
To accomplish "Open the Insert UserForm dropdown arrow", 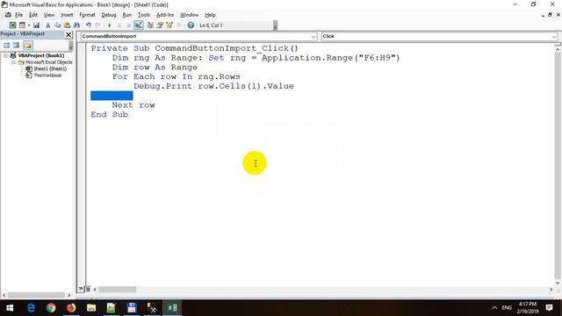I will click(x=29, y=25).
